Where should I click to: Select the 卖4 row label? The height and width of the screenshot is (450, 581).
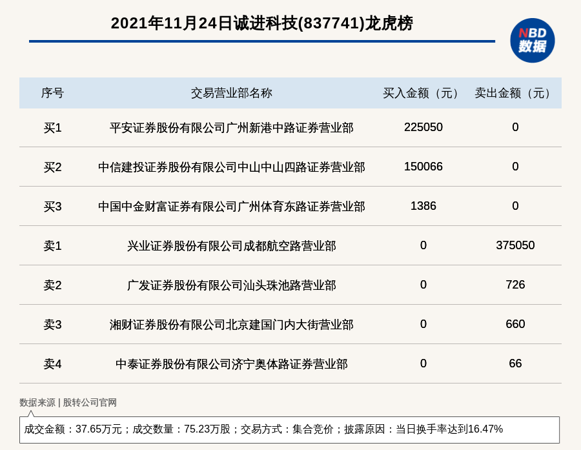[52, 363]
